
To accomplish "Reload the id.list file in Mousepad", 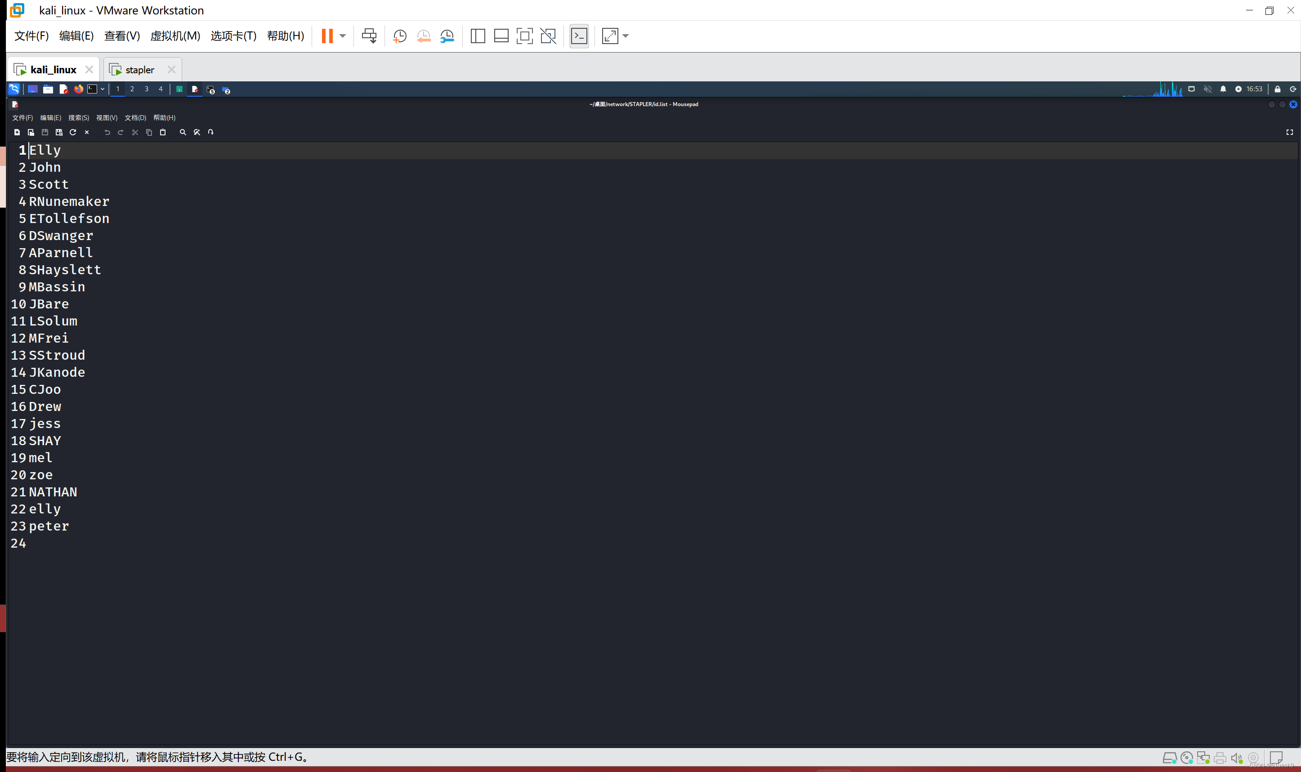I will [72, 132].
